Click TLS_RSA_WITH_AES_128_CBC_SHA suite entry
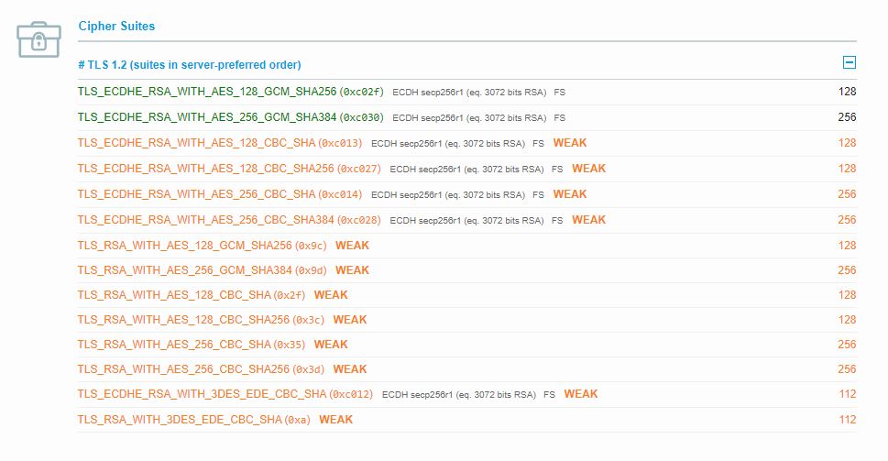This screenshot has width=888, height=461. pyautogui.click(x=174, y=295)
